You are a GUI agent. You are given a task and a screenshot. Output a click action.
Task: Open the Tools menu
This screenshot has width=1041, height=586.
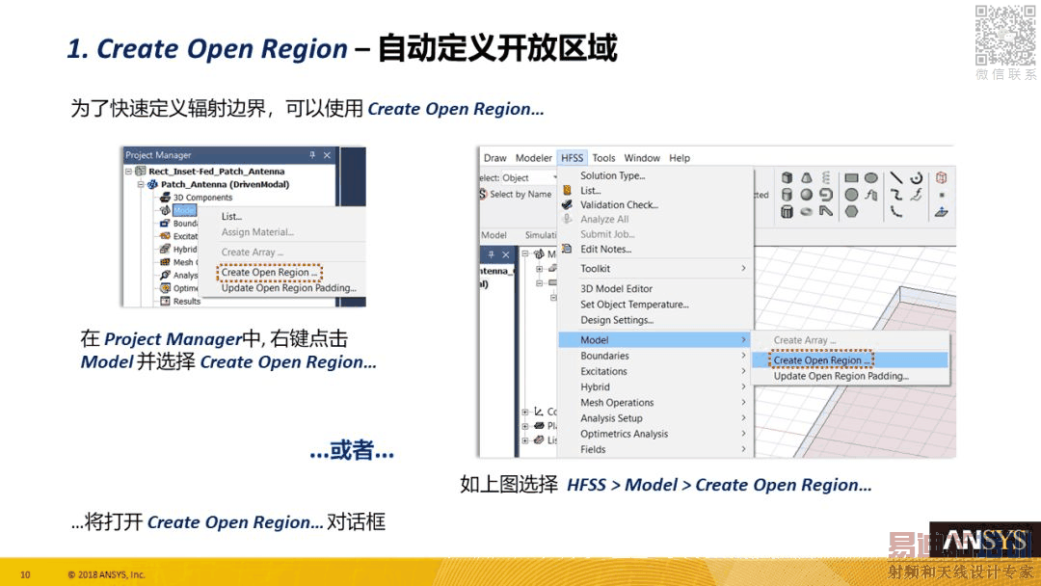[603, 158]
